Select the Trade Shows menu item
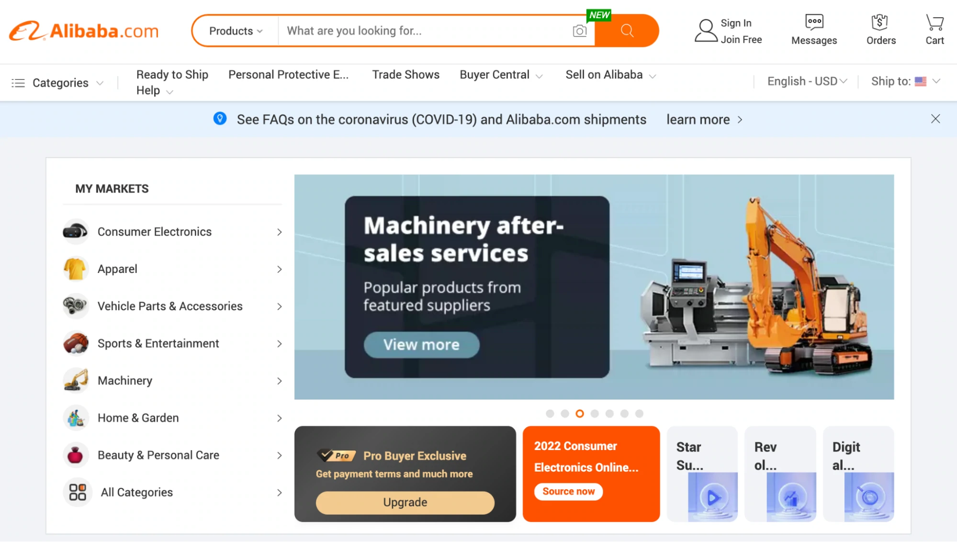The width and height of the screenshot is (957, 542). (405, 74)
